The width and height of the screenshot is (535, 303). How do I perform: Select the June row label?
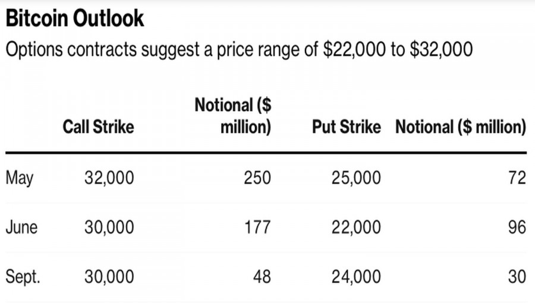pos(21,227)
